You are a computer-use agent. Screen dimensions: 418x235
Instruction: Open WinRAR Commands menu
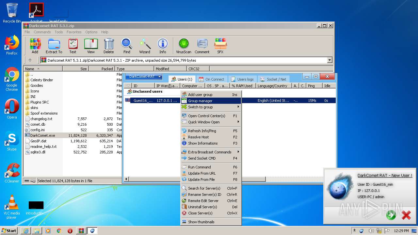tap(42, 32)
